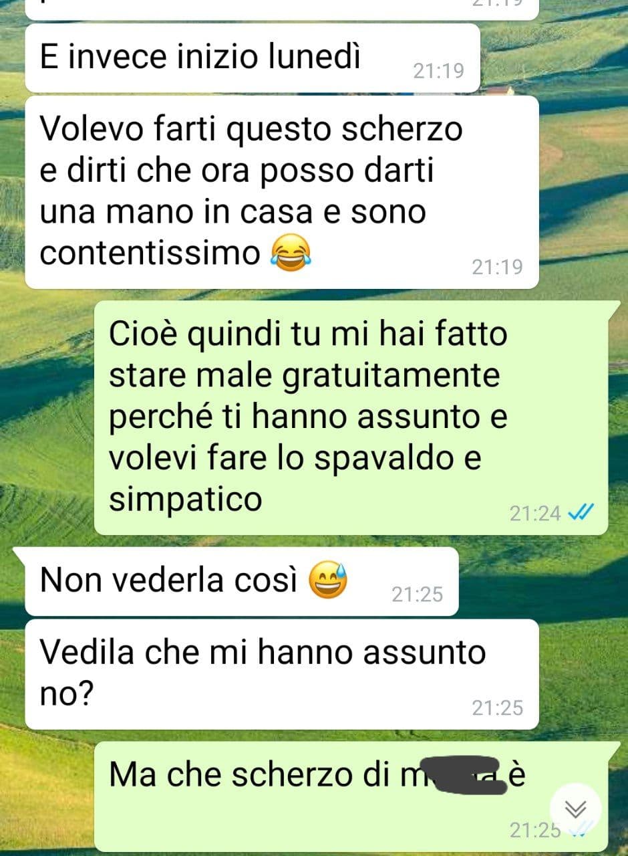Select the 'E invece inizio lunedì' message
628x856 pixels.
[253, 58]
